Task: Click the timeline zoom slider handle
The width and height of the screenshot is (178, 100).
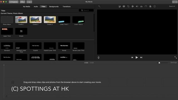Action: pos(159,63)
